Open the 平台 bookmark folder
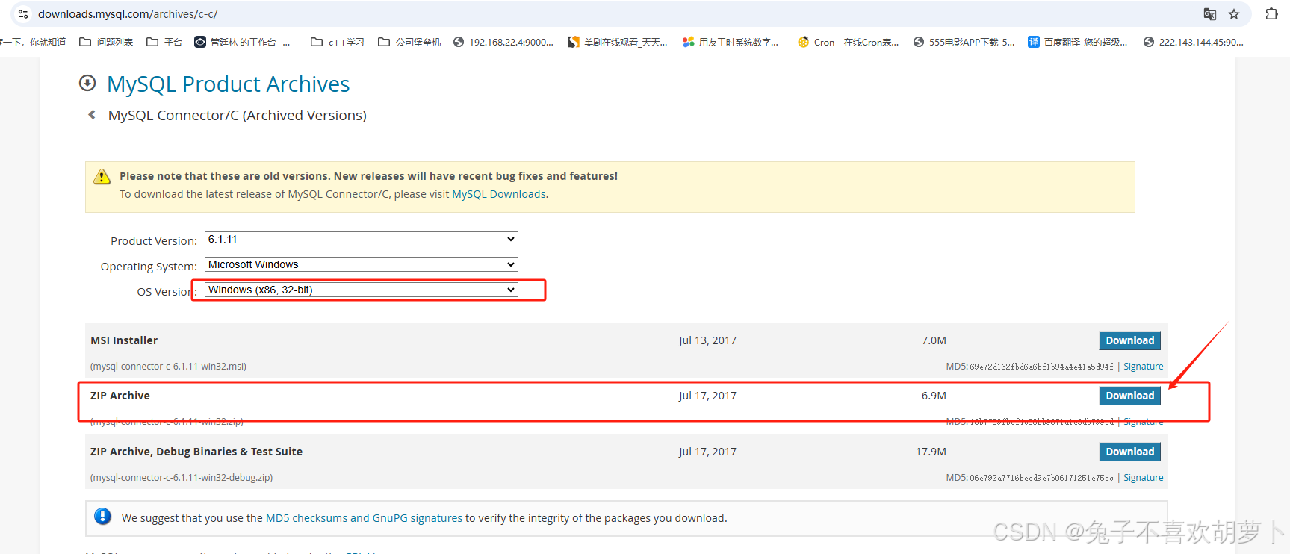The width and height of the screenshot is (1290, 554). [164, 43]
